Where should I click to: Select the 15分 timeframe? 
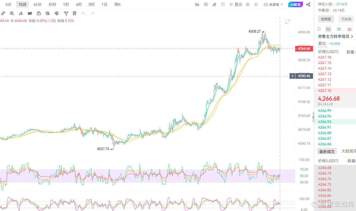[22, 4]
